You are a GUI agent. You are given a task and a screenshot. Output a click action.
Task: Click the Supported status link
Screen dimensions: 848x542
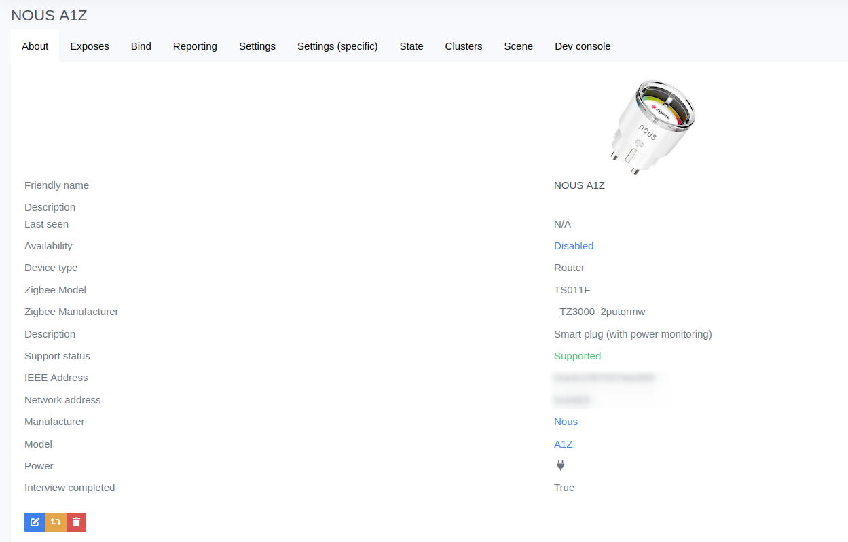pyautogui.click(x=577, y=356)
